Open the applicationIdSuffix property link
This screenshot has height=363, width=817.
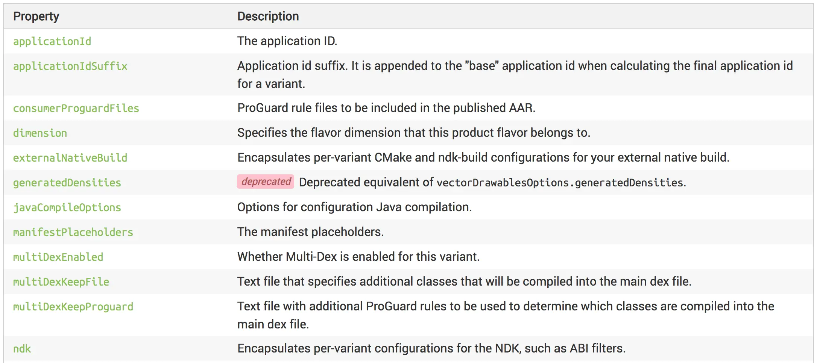point(70,66)
